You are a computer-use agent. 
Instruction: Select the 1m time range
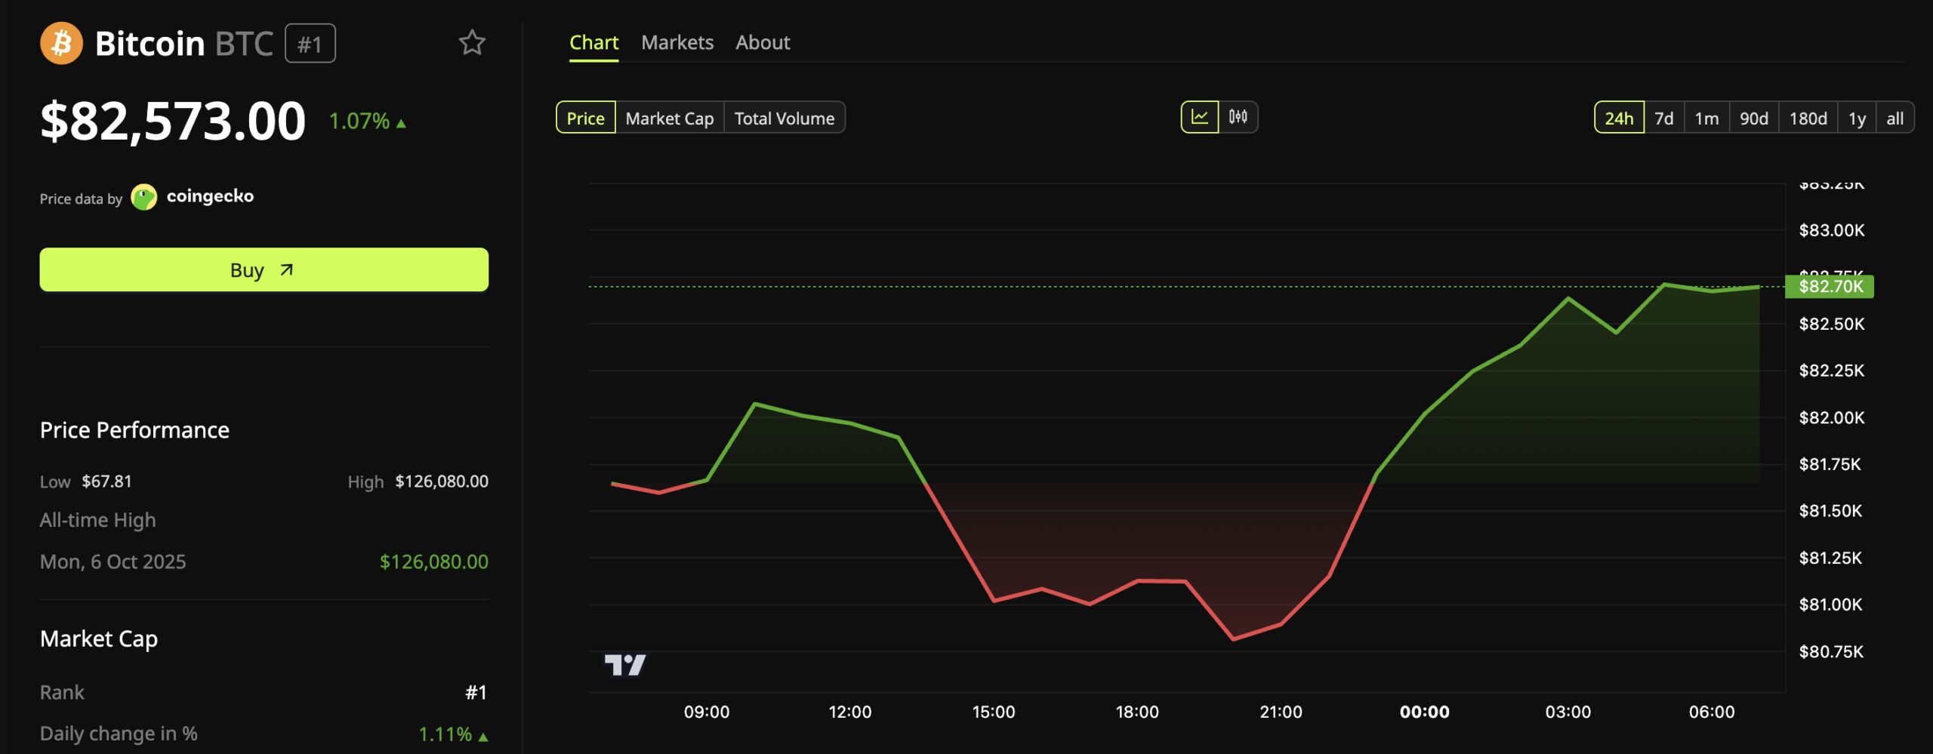(x=1706, y=118)
